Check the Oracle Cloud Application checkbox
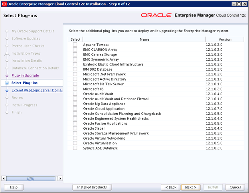The height and width of the screenshot is (193, 249). (x=75, y=108)
